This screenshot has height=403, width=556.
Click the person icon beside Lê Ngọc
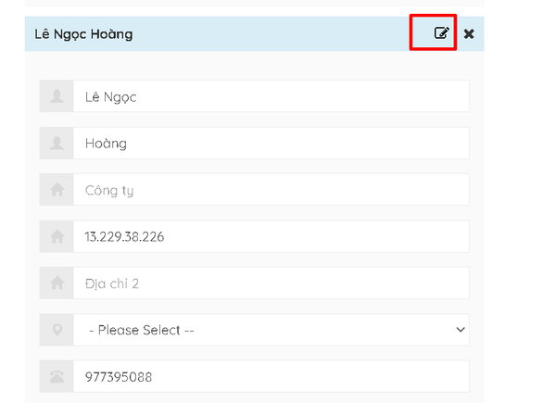point(57,96)
